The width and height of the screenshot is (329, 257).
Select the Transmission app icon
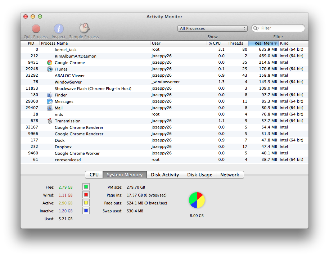pyautogui.click(x=50, y=121)
